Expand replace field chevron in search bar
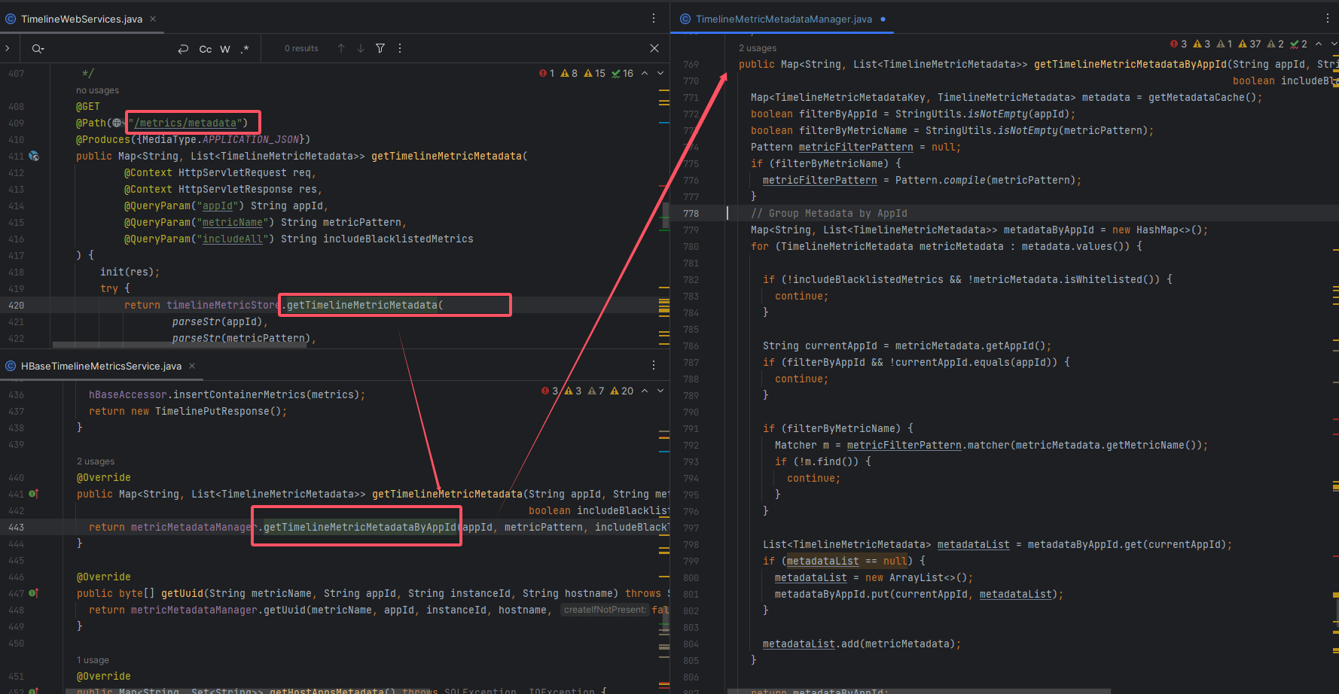 pyautogui.click(x=8, y=48)
